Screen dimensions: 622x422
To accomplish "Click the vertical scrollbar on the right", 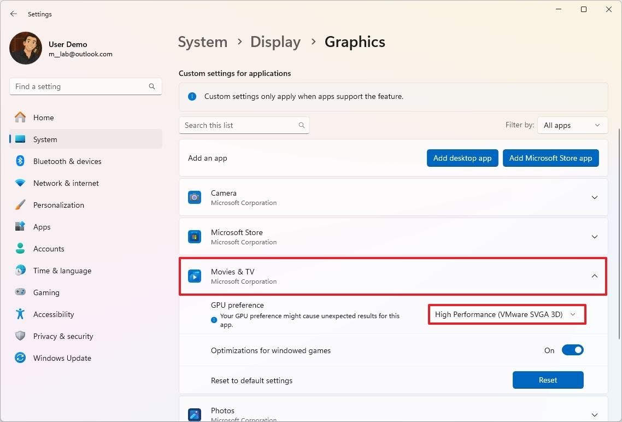I will 619,234.
